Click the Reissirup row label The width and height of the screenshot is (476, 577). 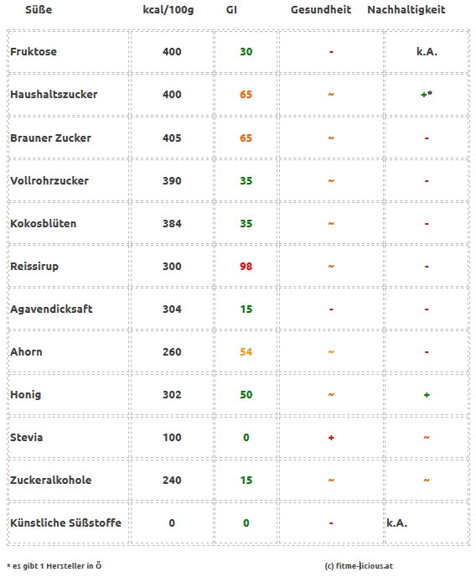coord(34,267)
